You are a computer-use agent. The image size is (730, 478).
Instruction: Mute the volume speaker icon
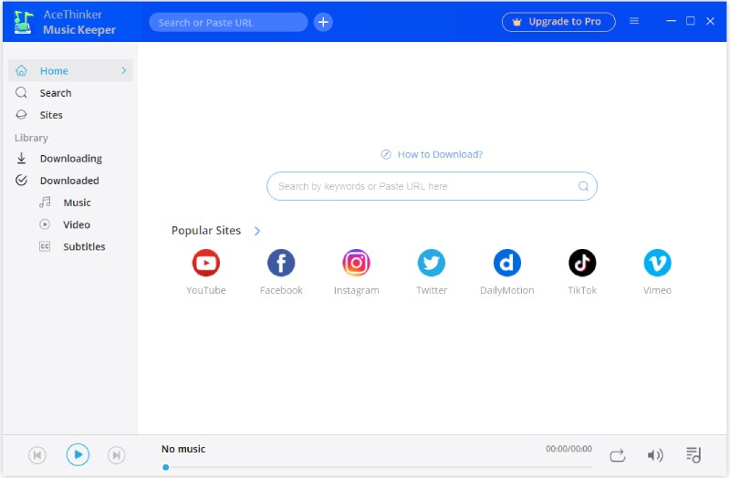tap(655, 455)
